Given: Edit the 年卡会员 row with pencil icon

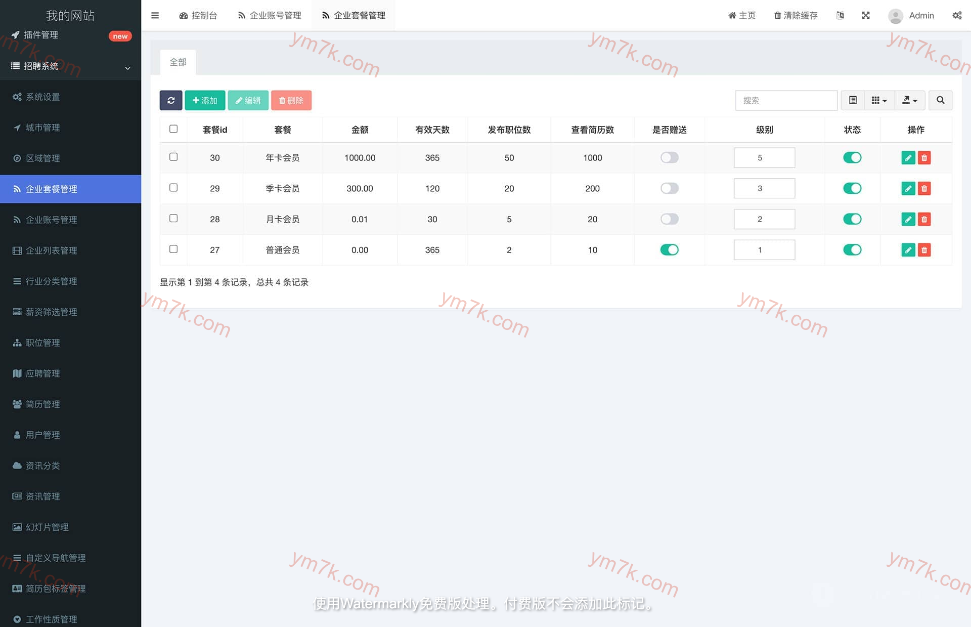Looking at the screenshot, I should tap(908, 158).
